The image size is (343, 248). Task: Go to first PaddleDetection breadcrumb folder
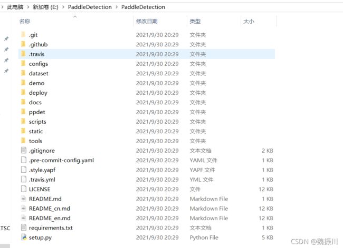[x=90, y=7]
